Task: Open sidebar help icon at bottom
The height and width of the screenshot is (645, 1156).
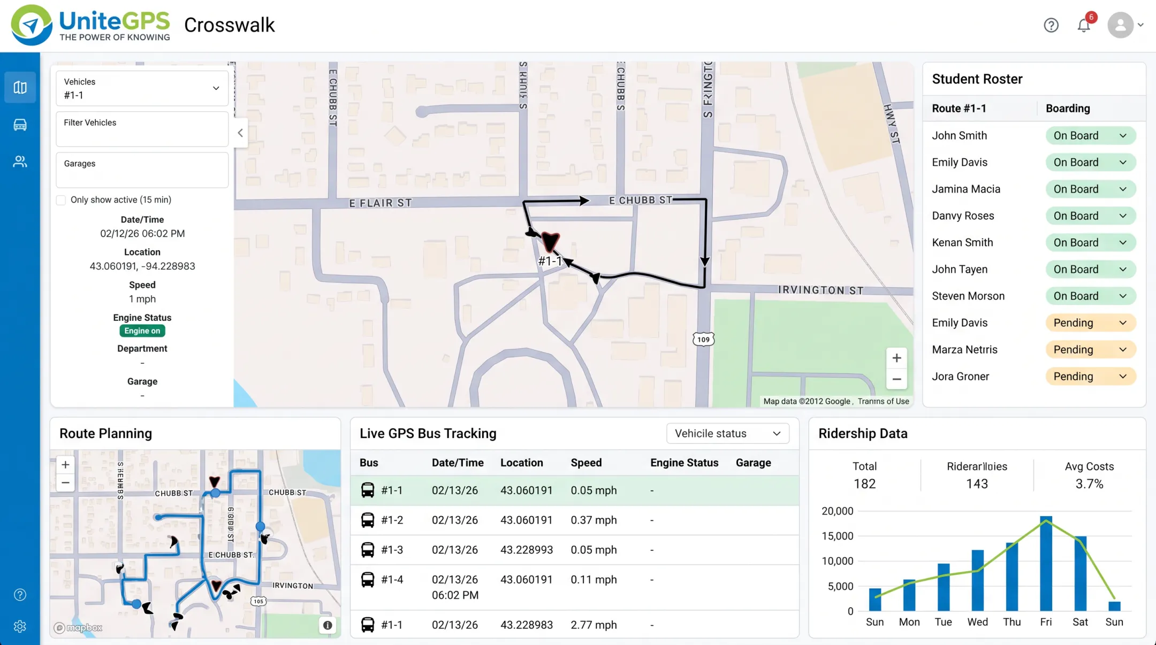Action: tap(20, 595)
